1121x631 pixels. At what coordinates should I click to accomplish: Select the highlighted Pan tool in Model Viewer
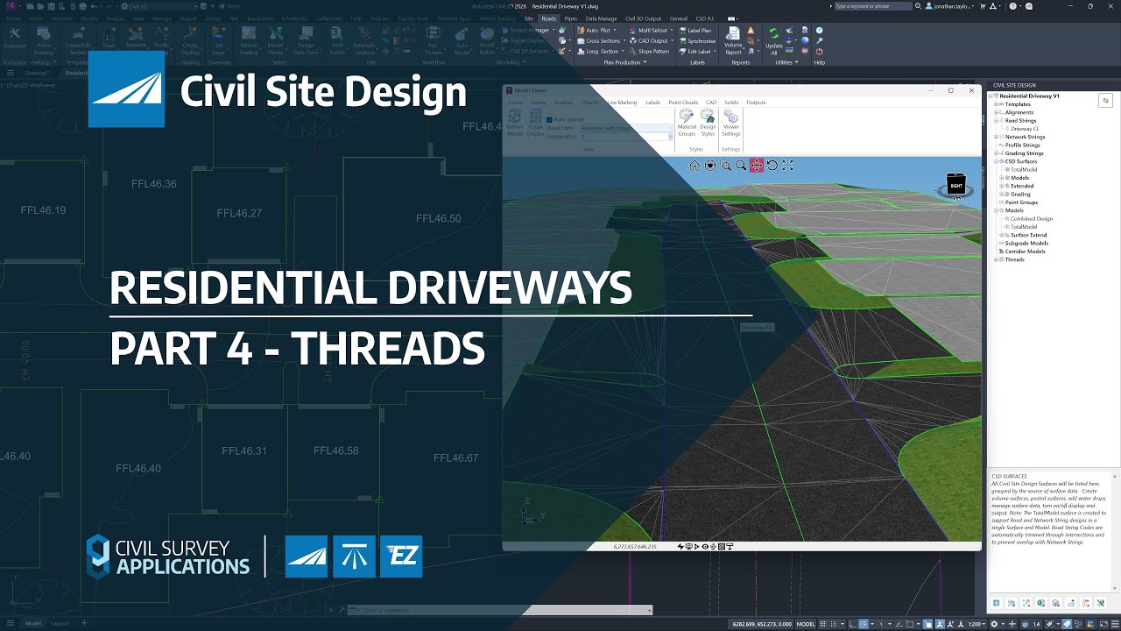click(x=757, y=166)
